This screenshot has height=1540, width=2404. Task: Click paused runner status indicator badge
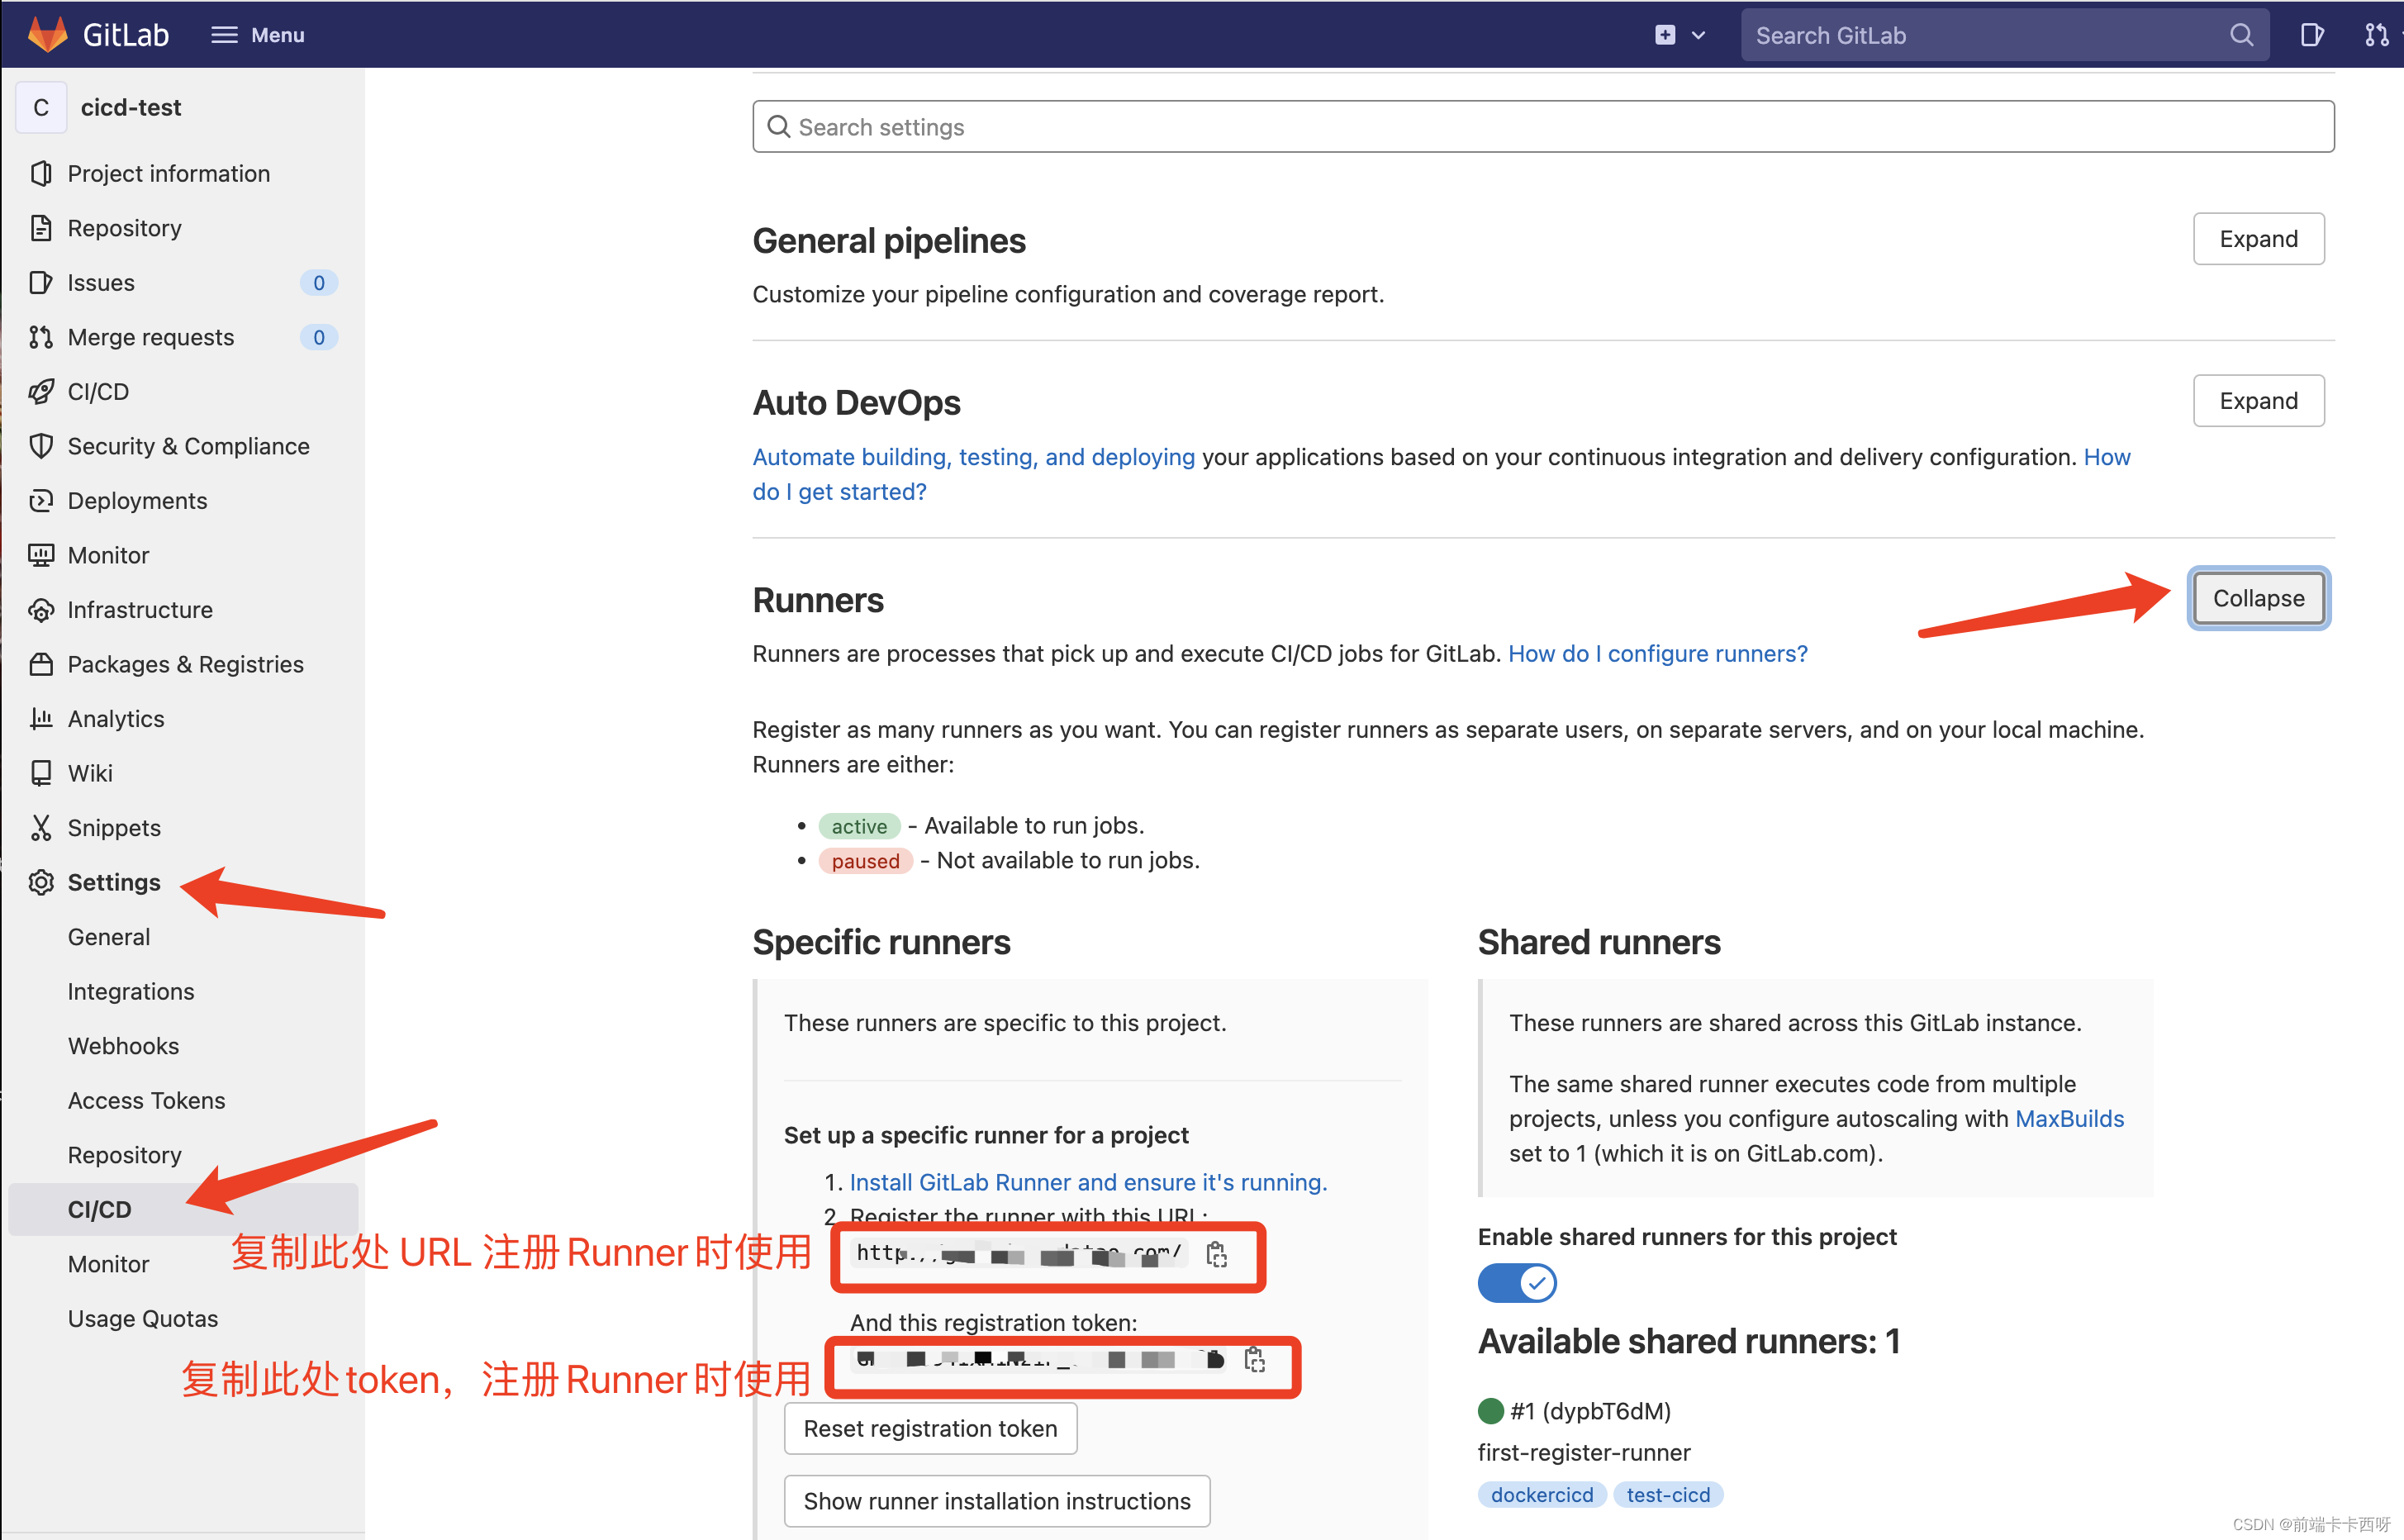tap(866, 860)
